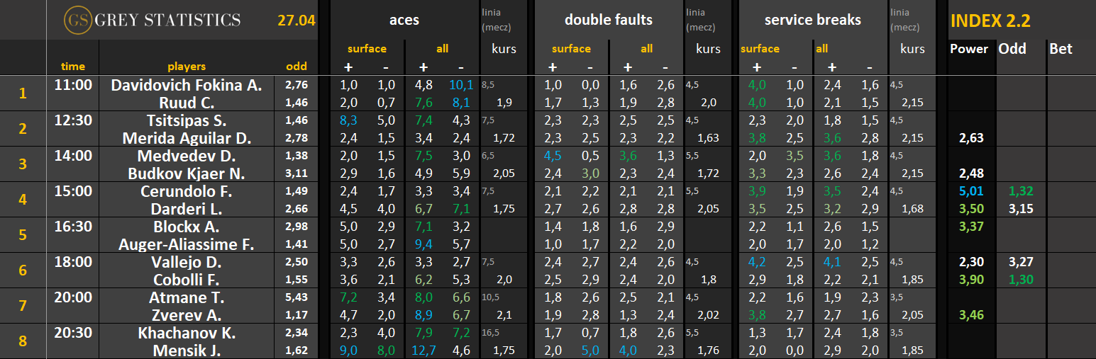1096x359 pixels.
Task: Click the players column header
Action: [x=187, y=67]
